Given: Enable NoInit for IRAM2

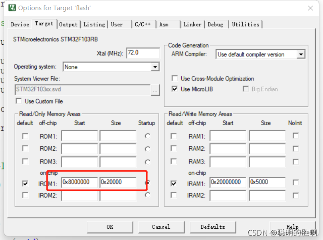Looking at the screenshot, I should 296,196.
